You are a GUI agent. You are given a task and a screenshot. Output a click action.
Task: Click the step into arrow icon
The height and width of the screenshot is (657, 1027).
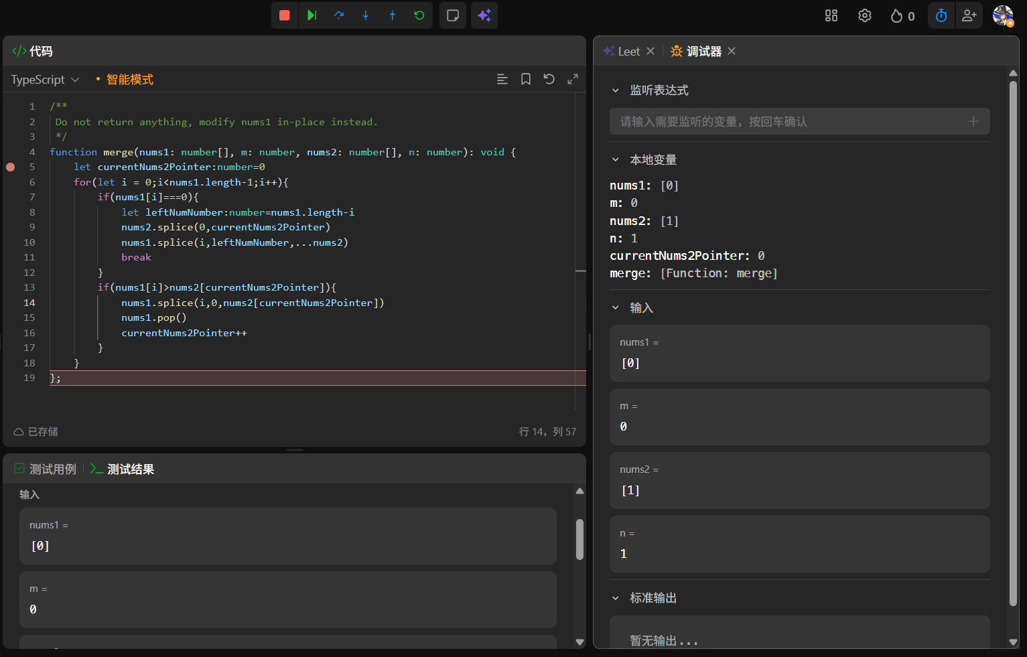click(x=366, y=15)
